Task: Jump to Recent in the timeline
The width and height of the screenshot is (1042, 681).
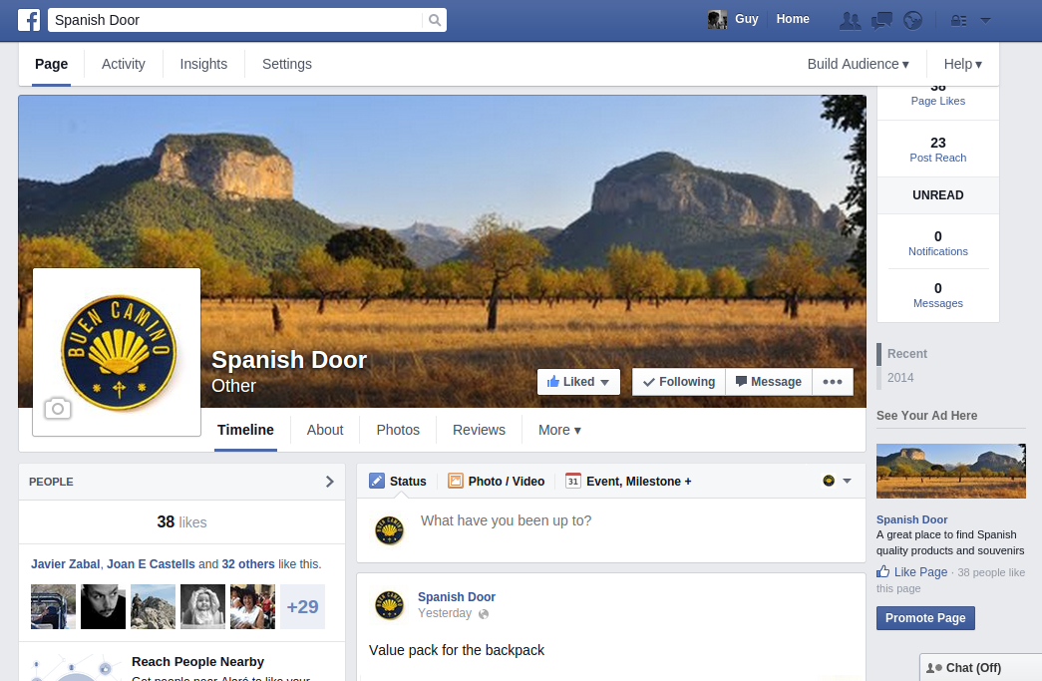Action: pyautogui.click(x=906, y=354)
